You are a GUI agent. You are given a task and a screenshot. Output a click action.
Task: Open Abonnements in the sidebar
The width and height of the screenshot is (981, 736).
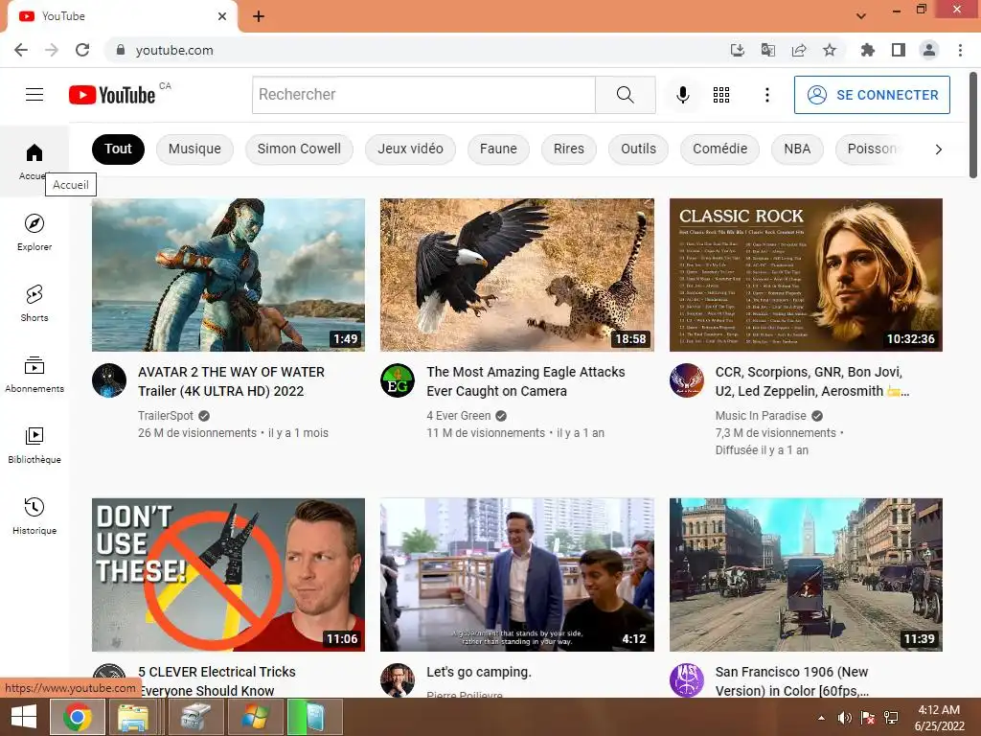(34, 375)
